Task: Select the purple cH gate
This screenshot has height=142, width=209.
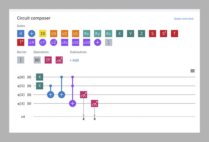Action: click(32, 42)
